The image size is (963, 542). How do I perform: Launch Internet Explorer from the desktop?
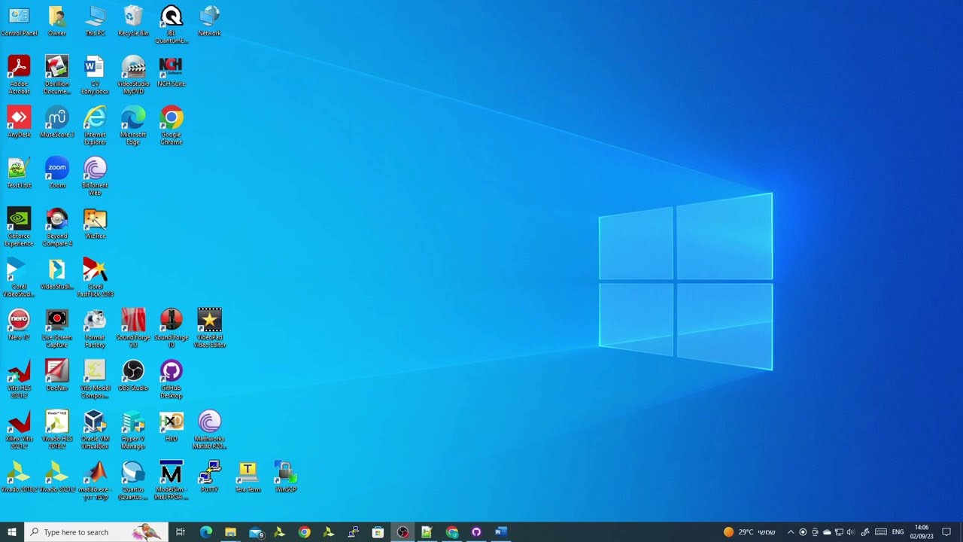(95, 126)
